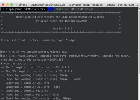Click the -DENABLE_ROSTESTS=1 flag
Viewport: 140px width, 100px height.
pyautogui.click(x=115, y=56)
